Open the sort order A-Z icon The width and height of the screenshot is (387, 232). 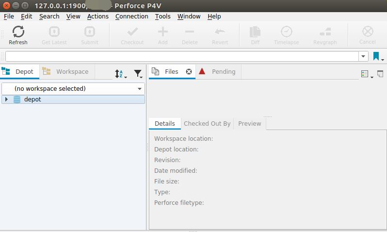point(121,74)
